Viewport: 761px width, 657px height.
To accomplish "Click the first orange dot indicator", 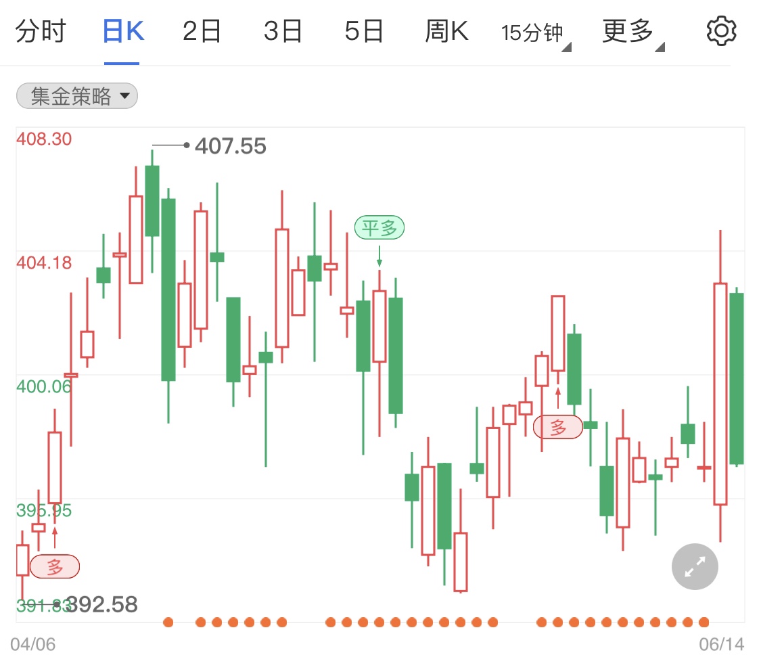I will click(x=168, y=622).
